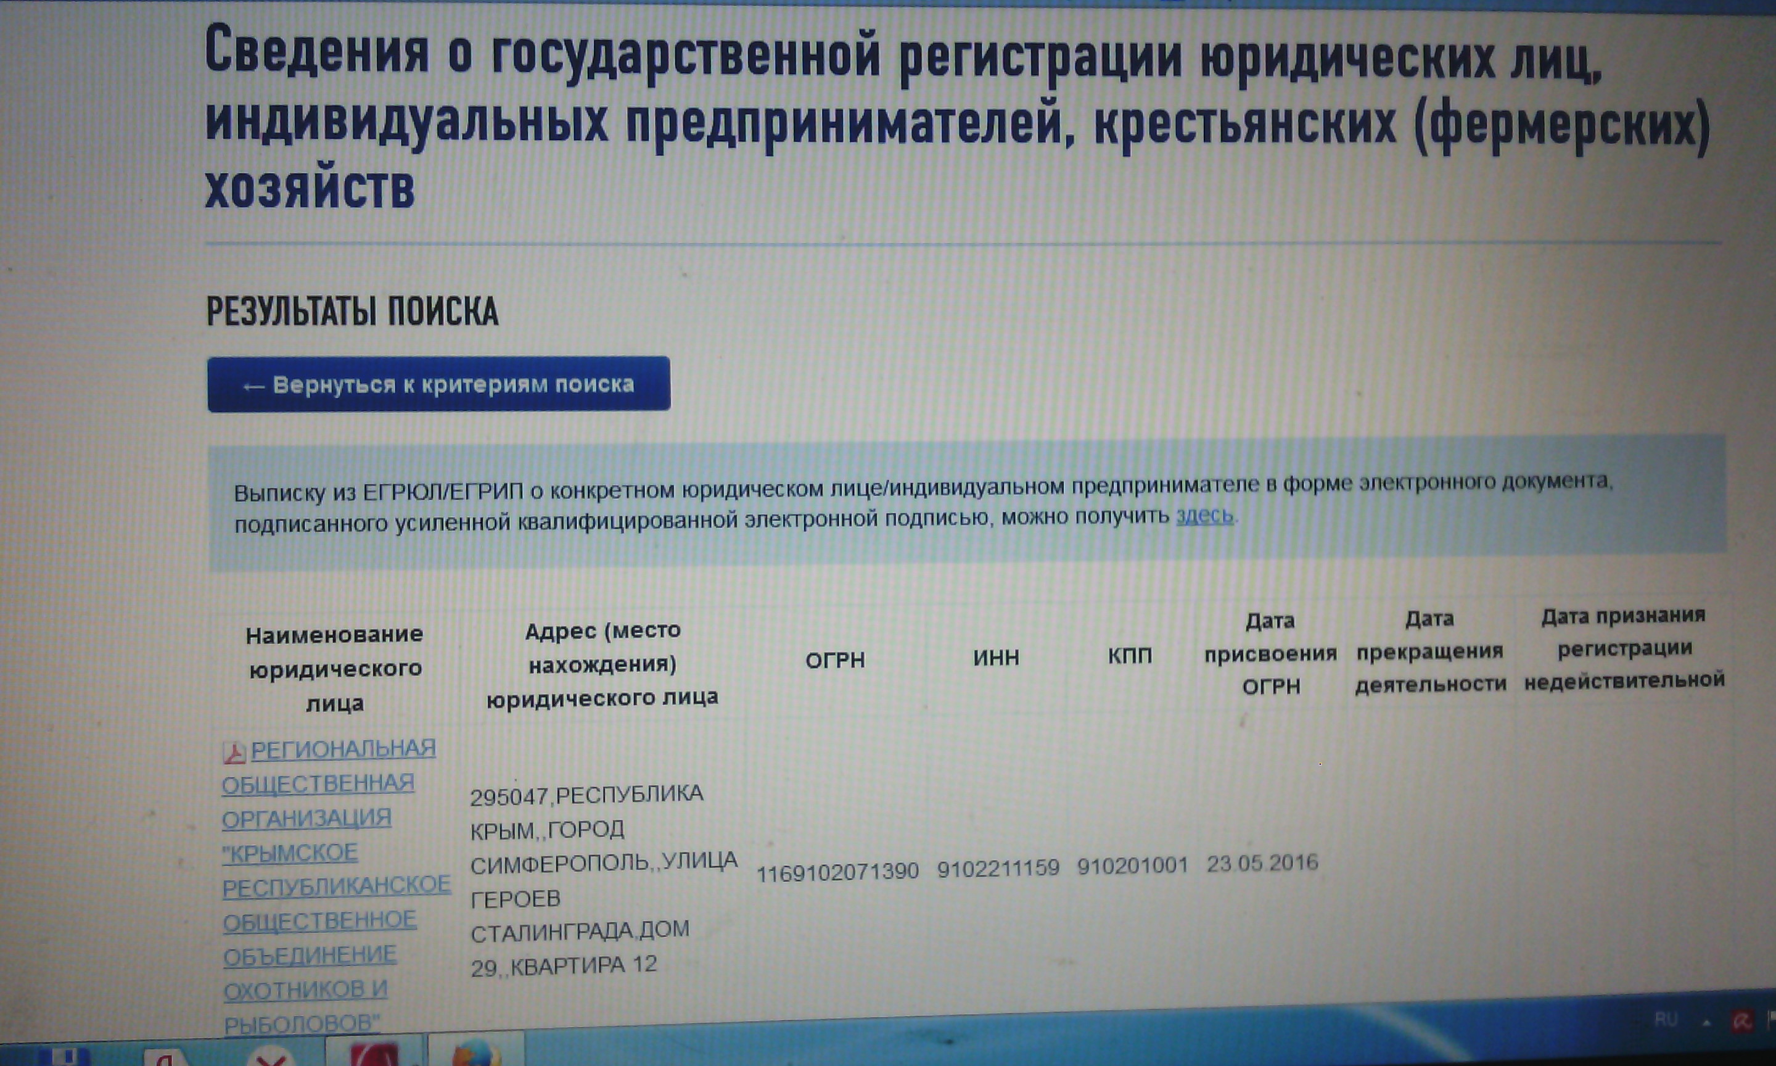Switch the RU language indicator
This screenshot has width=1776, height=1066.
(1666, 1019)
